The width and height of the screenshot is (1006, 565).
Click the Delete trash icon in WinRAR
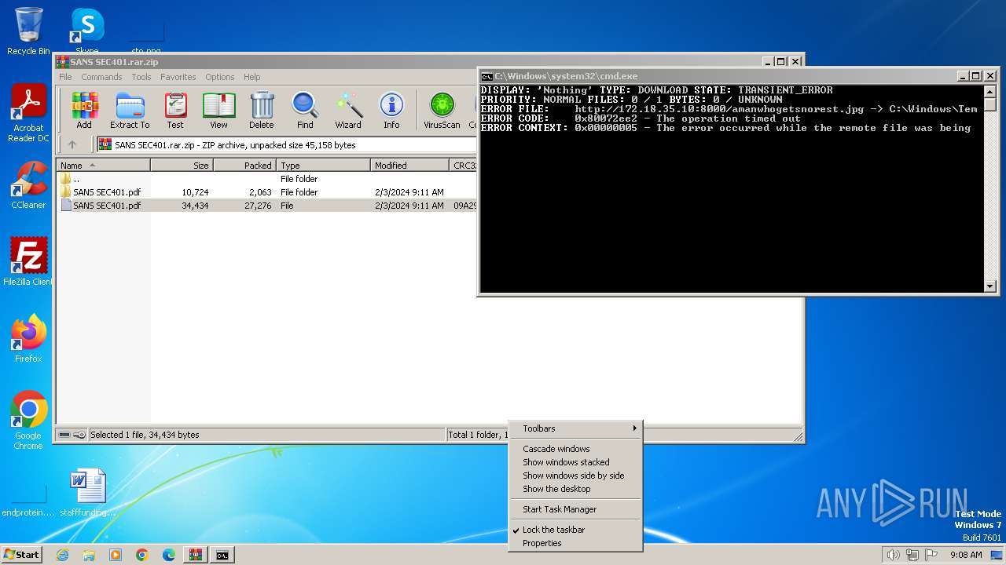coord(262,110)
